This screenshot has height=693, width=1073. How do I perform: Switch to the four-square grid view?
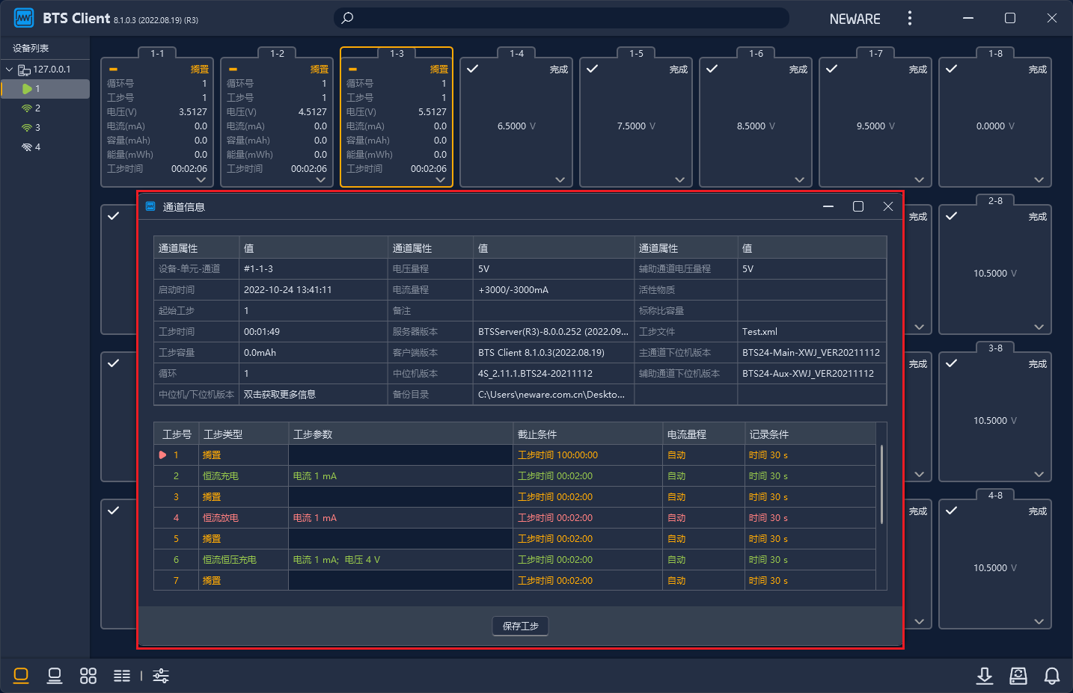pyautogui.click(x=88, y=676)
